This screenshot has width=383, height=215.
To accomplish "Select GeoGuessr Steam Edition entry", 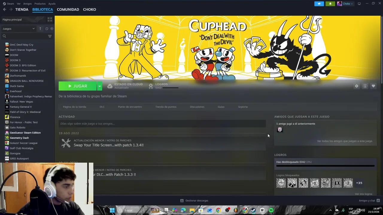I will tap(25, 133).
